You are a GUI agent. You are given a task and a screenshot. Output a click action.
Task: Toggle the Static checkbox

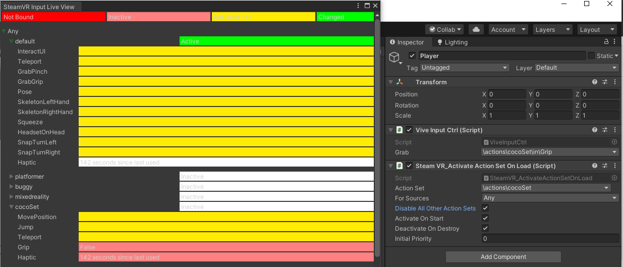[x=591, y=56]
